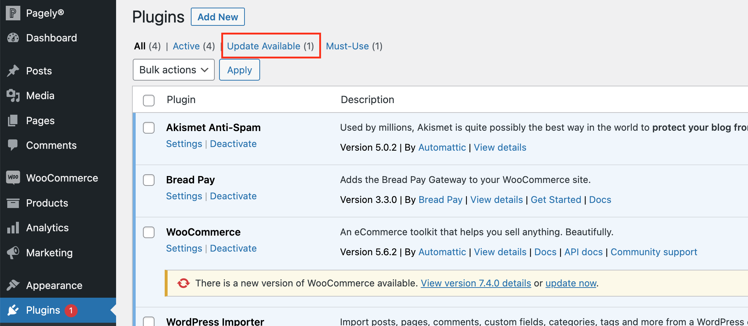Click the Media library icon
The image size is (748, 326).
pos(13,95)
